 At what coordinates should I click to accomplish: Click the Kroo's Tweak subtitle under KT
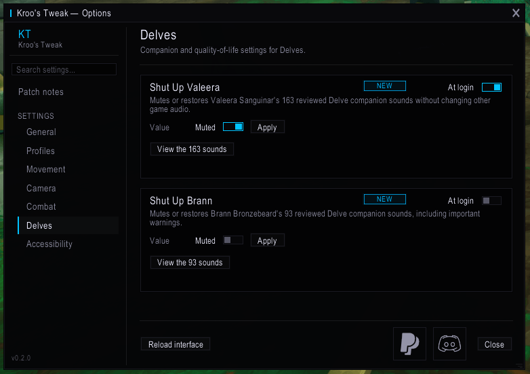[x=40, y=45]
